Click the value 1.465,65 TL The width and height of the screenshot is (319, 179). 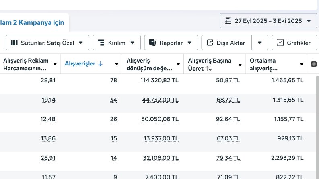coord(287,80)
